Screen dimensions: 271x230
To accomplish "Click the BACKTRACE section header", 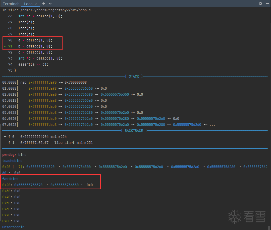I will (x=134, y=131).
